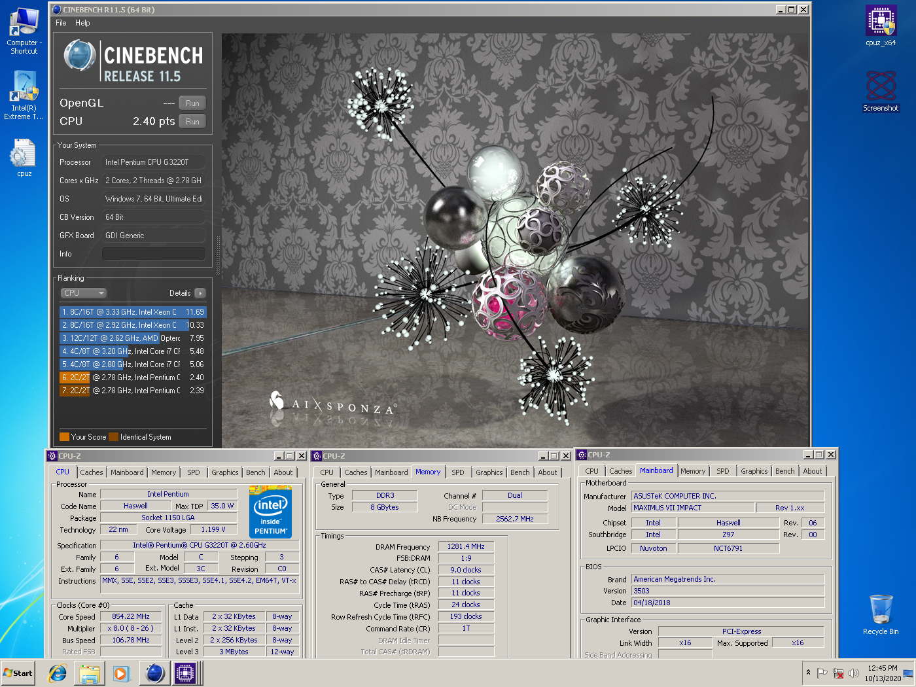Image resolution: width=916 pixels, height=687 pixels.
Task: Click middle CPU-Z title bar icon
Action: tap(317, 456)
